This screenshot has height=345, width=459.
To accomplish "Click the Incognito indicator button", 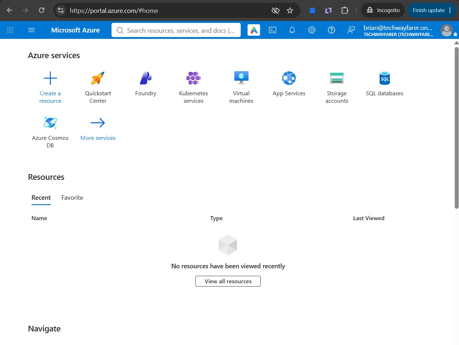I will coord(383,10).
